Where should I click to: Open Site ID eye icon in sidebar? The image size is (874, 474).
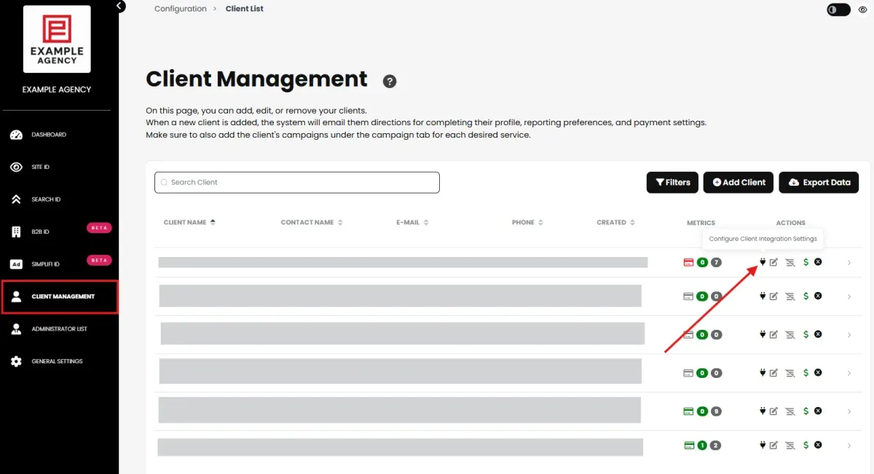click(16, 167)
